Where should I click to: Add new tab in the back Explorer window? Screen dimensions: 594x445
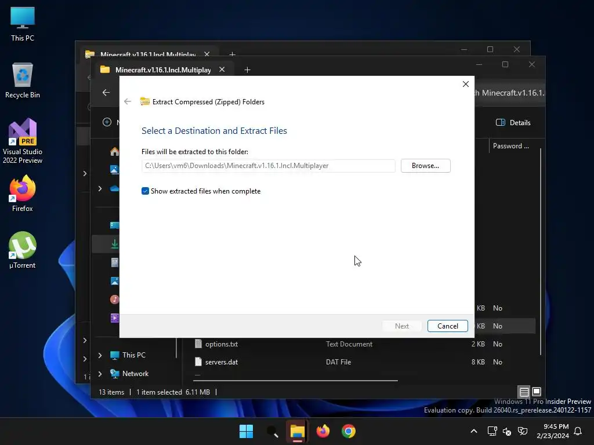(x=232, y=54)
